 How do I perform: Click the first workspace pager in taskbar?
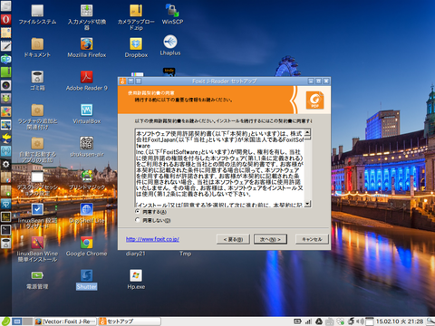point(17,321)
